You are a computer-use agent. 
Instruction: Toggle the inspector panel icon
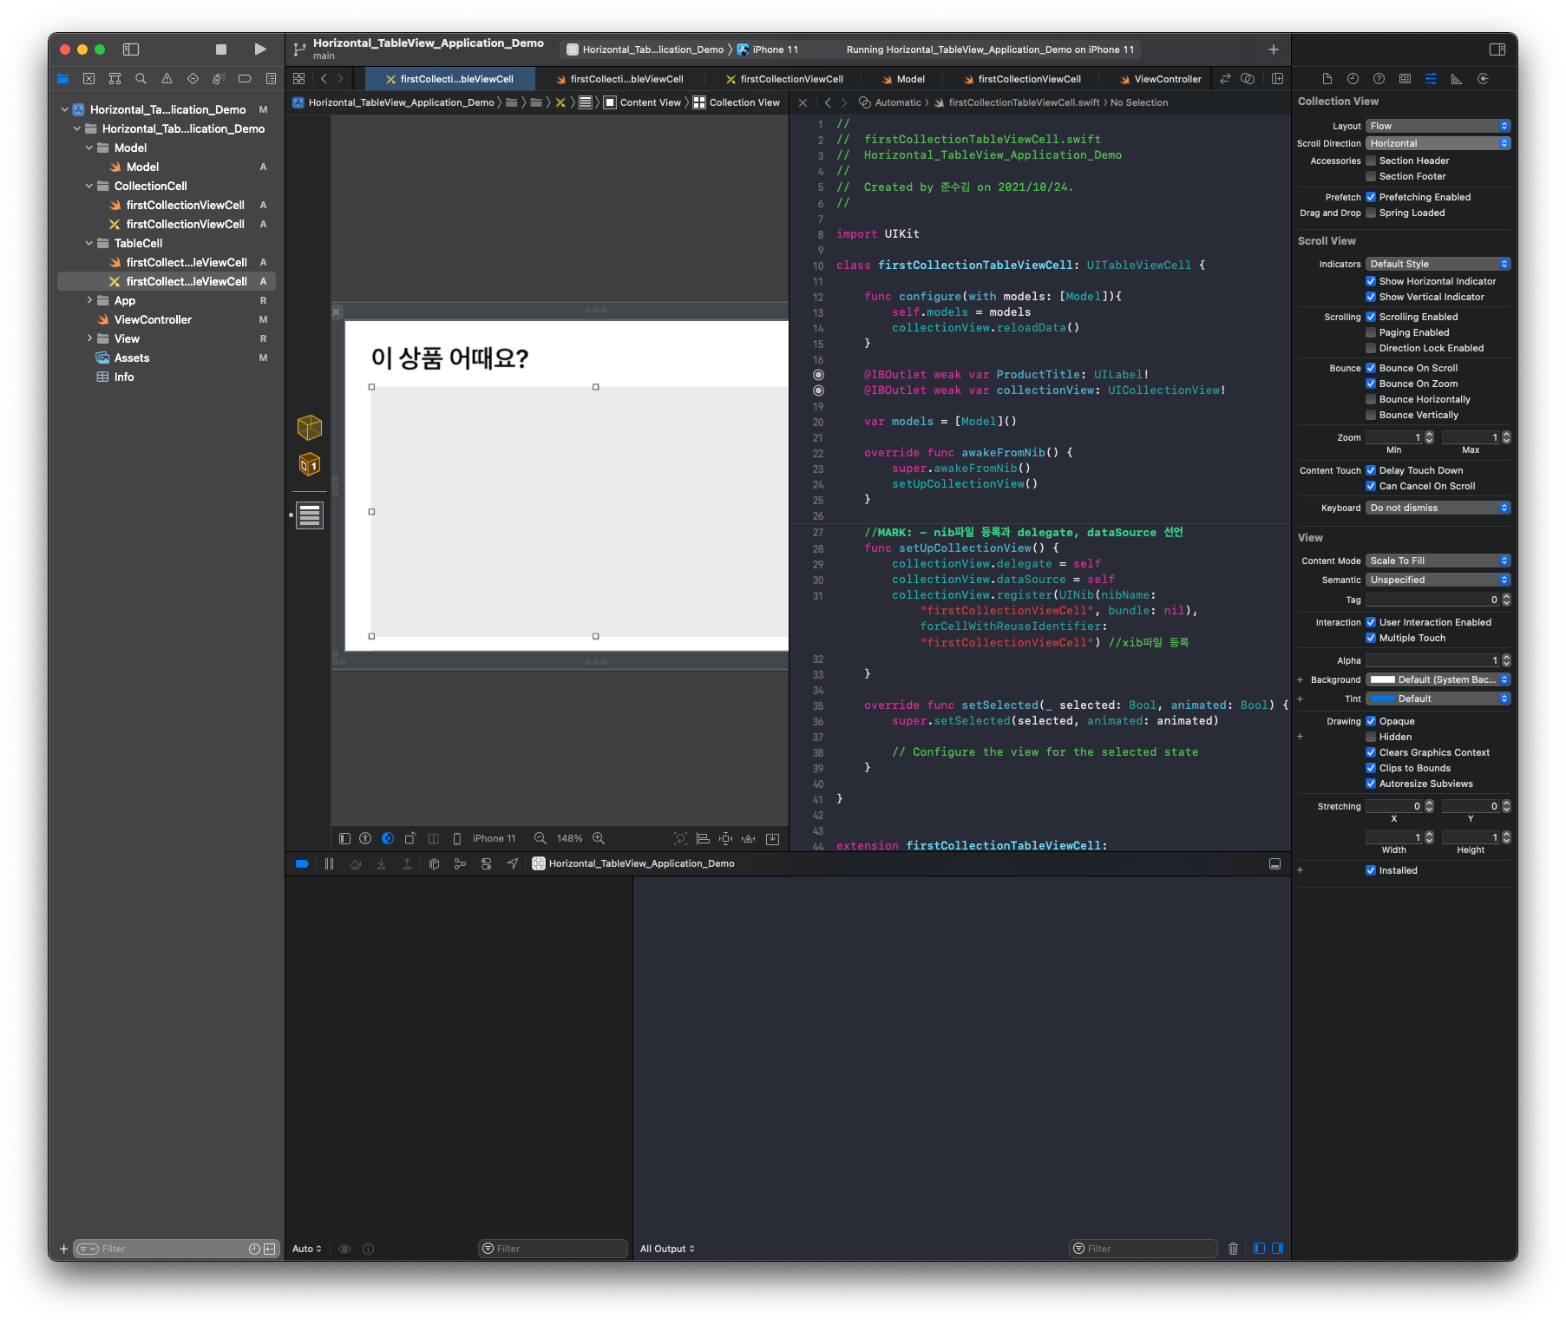tap(1497, 49)
